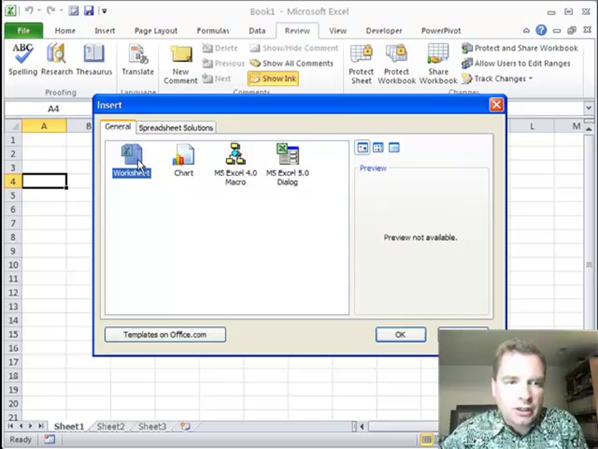Click Show All Comments
Image resolution: width=598 pixels, height=449 pixels.
coord(292,64)
